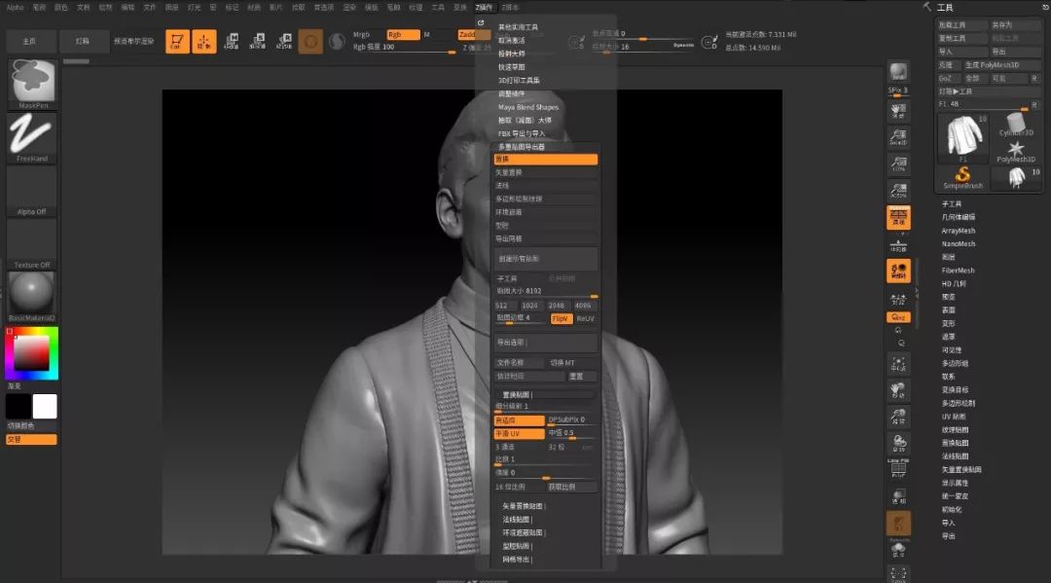This screenshot has height=583, width=1051.
Task: Select the Cylinder3D tool thumbnail
Action: (1016, 123)
